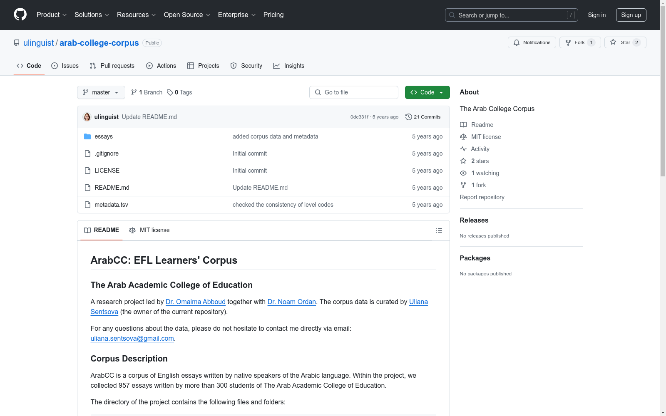Viewport: 666px width, 416px height.
Task: Click the LICENSE file icon
Action: [87, 171]
